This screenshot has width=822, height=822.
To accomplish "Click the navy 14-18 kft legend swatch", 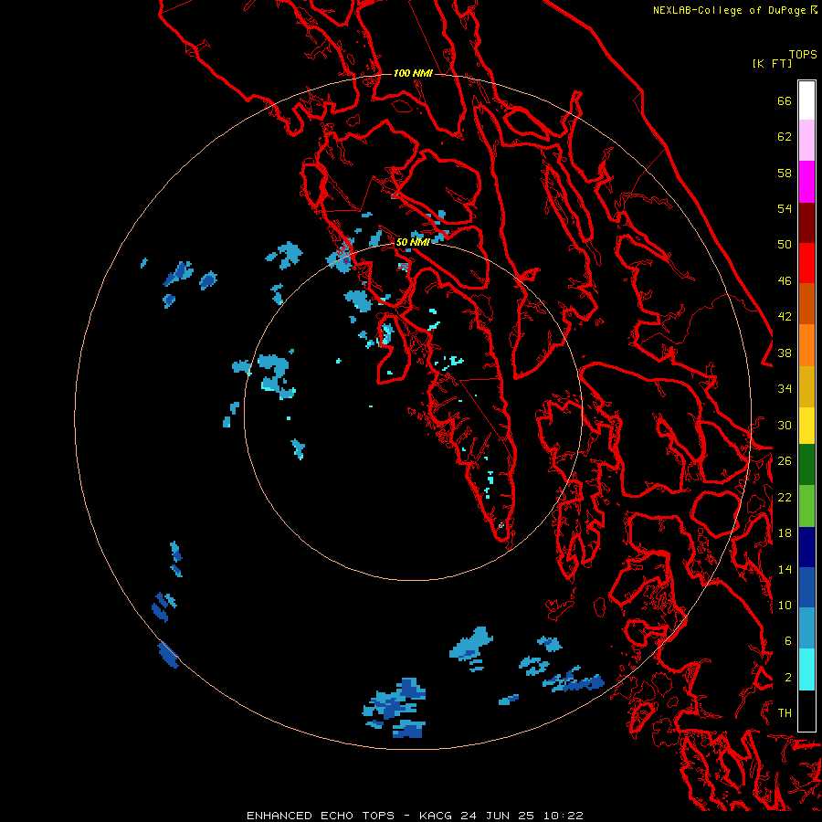I will [806, 547].
